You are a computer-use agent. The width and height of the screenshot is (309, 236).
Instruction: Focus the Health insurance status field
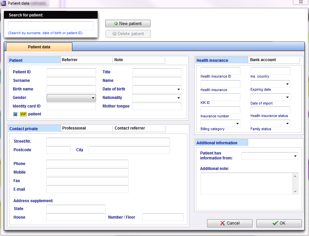[270, 110]
